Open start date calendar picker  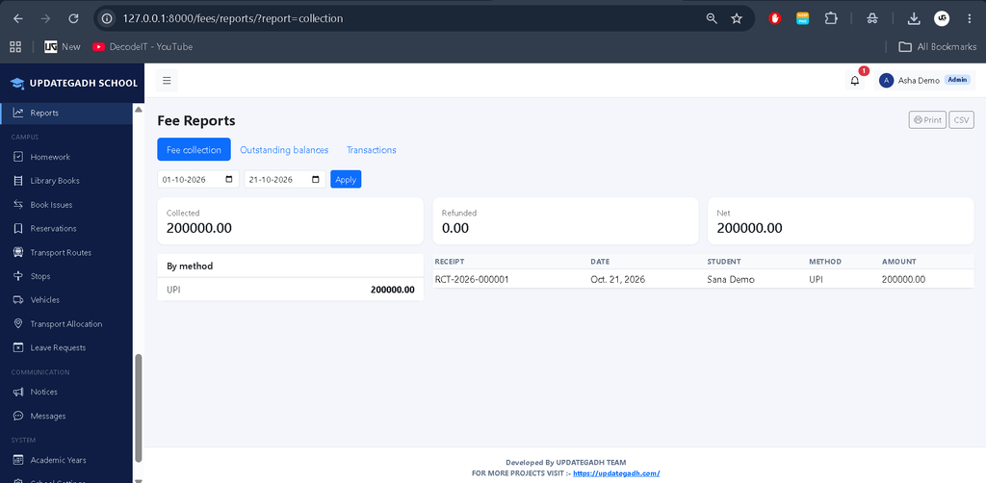(x=229, y=180)
